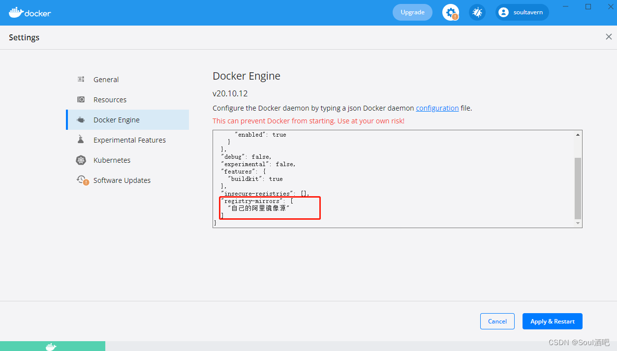Viewport: 617px width, 351px height.
Task: Open the General settings tab
Action: tap(127, 79)
